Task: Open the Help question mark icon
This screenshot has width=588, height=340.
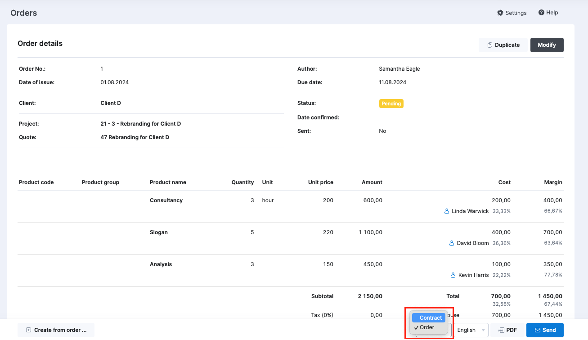Action: 541,13
